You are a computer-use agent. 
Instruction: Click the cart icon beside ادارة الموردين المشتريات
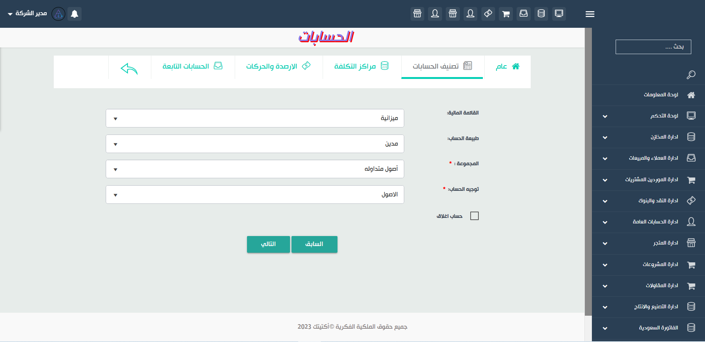pyautogui.click(x=691, y=180)
